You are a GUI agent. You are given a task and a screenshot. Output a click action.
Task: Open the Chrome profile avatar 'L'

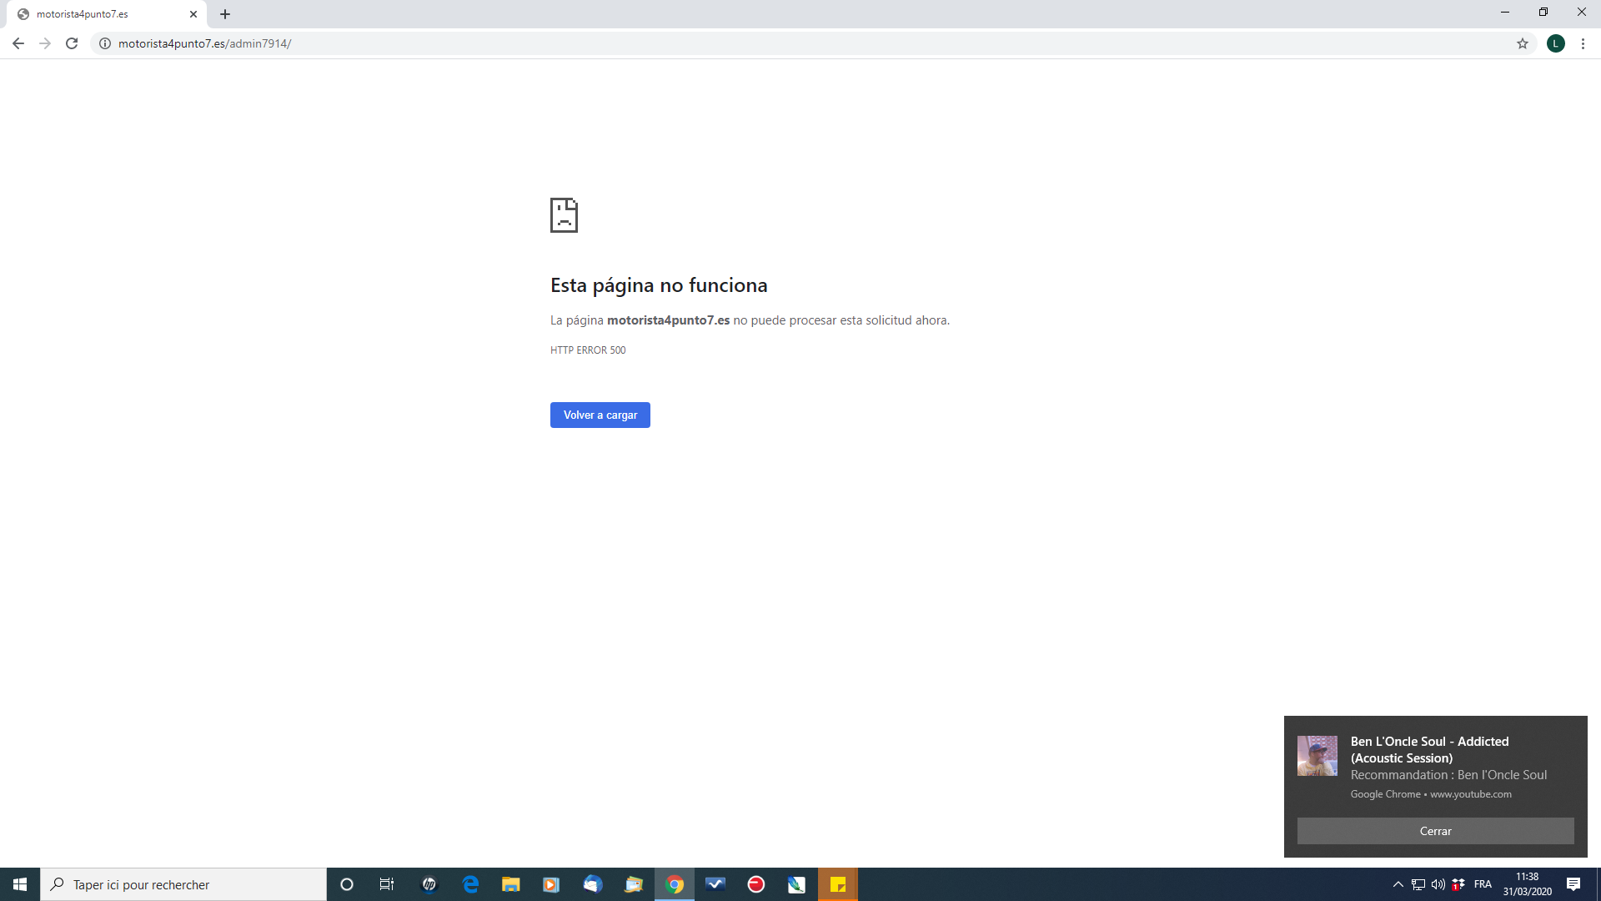point(1555,43)
